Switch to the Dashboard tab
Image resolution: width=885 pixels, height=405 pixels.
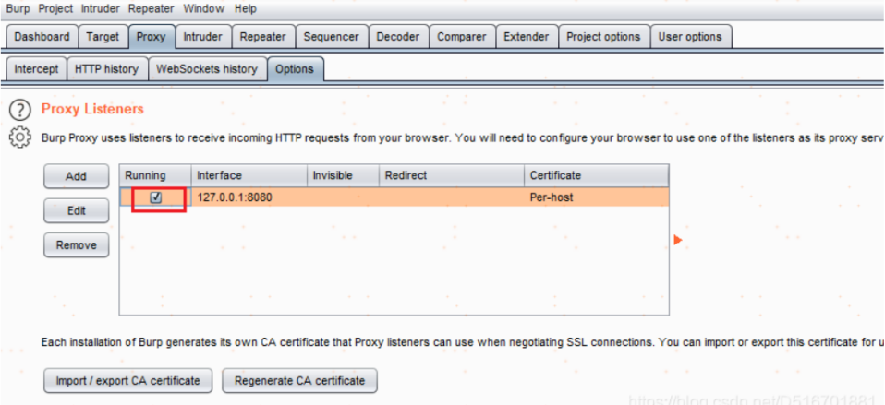tap(42, 37)
